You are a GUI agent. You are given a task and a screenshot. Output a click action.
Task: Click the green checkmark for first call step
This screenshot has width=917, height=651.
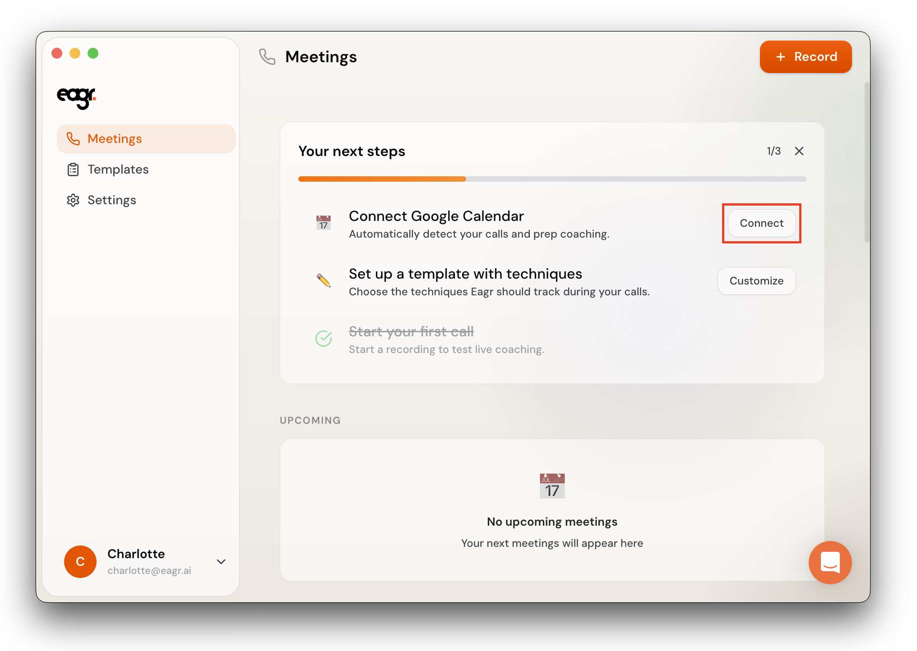coord(324,338)
